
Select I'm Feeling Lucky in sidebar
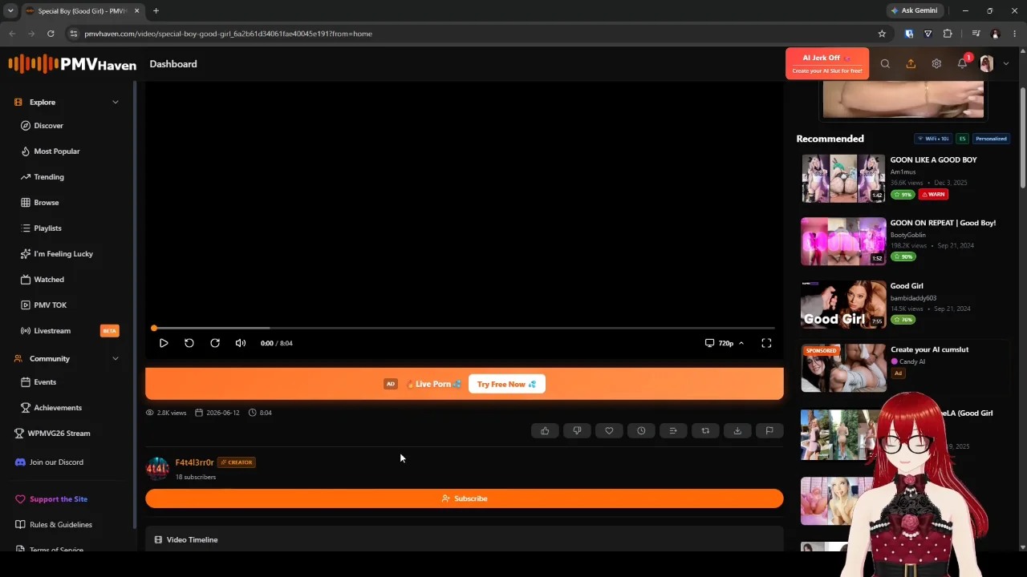click(x=63, y=254)
